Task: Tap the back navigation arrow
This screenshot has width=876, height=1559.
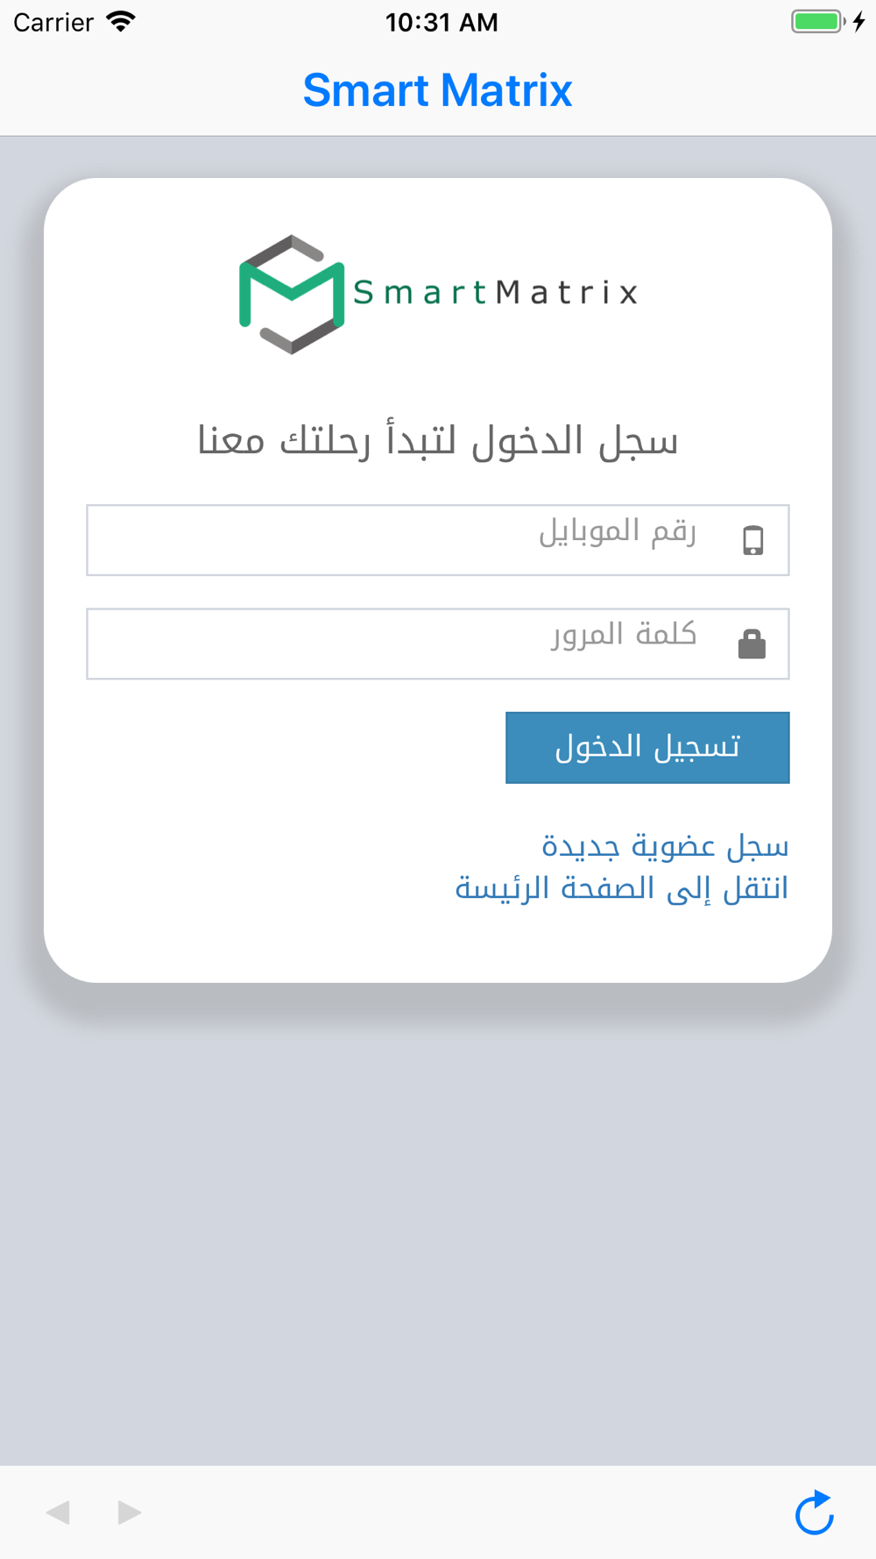Action: point(58,1513)
